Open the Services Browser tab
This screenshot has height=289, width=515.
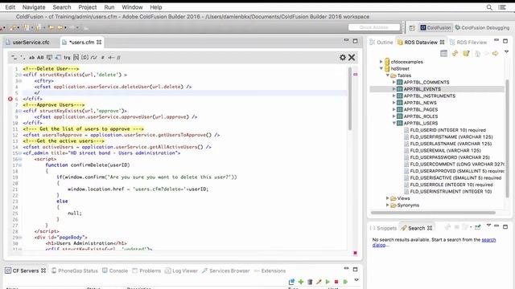226,271
